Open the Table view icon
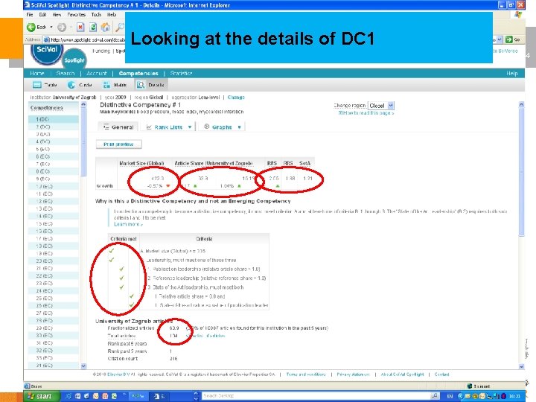The height and width of the screenshot is (402, 536). tap(37, 85)
